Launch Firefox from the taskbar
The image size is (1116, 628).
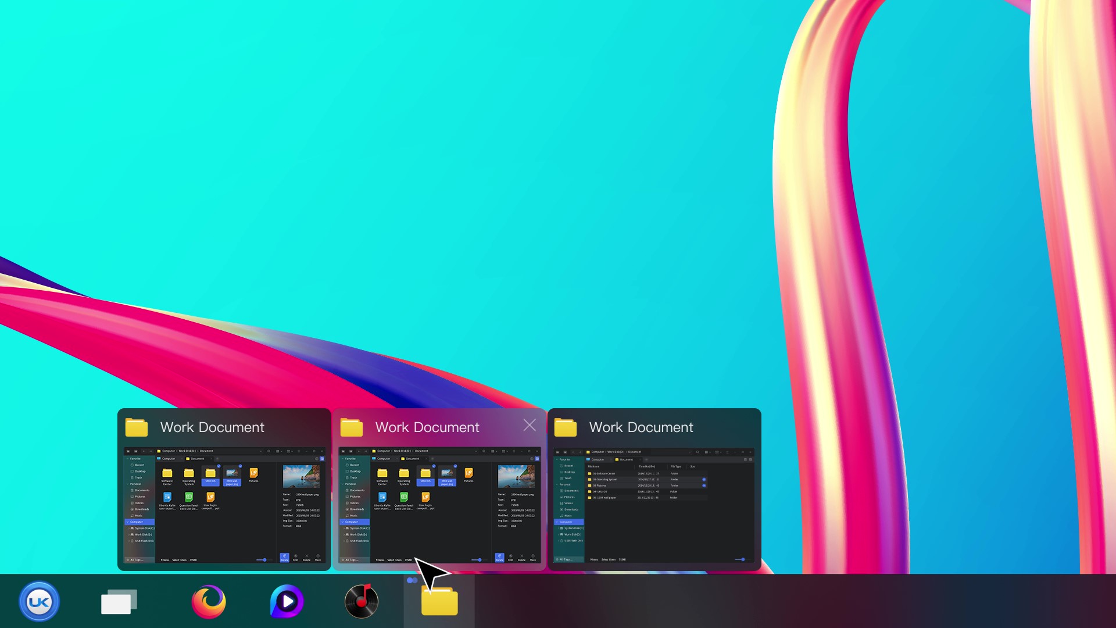pyautogui.click(x=209, y=602)
